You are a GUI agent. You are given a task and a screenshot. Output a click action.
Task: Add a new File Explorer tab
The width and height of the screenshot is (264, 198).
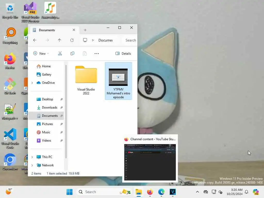click(85, 30)
